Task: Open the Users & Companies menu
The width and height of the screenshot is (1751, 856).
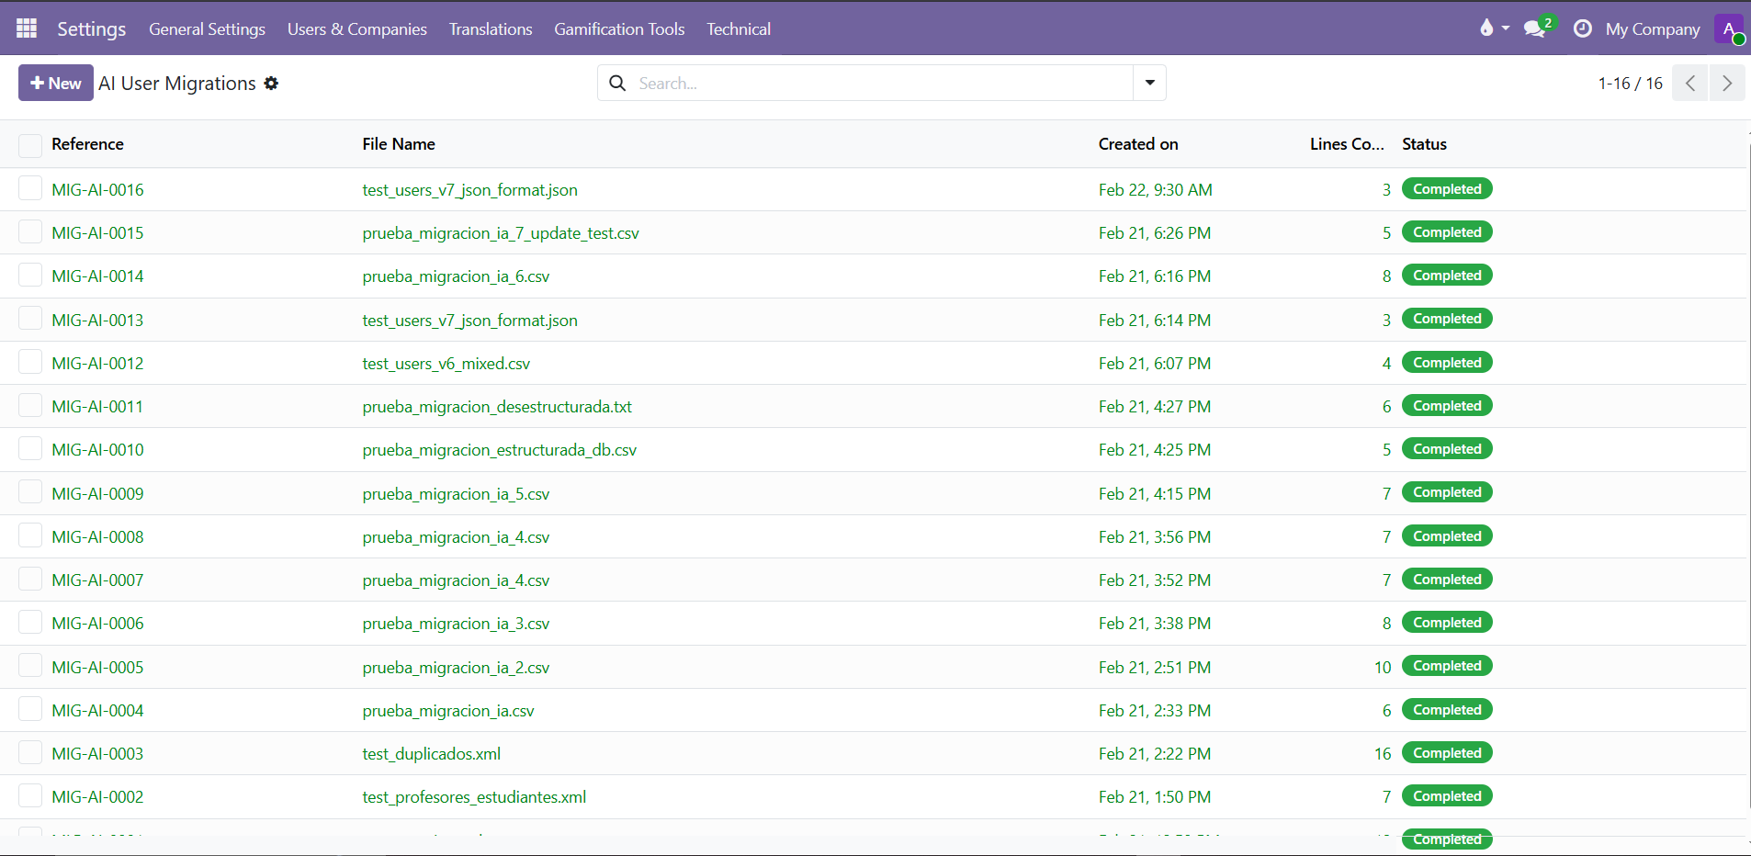Action: (x=356, y=29)
